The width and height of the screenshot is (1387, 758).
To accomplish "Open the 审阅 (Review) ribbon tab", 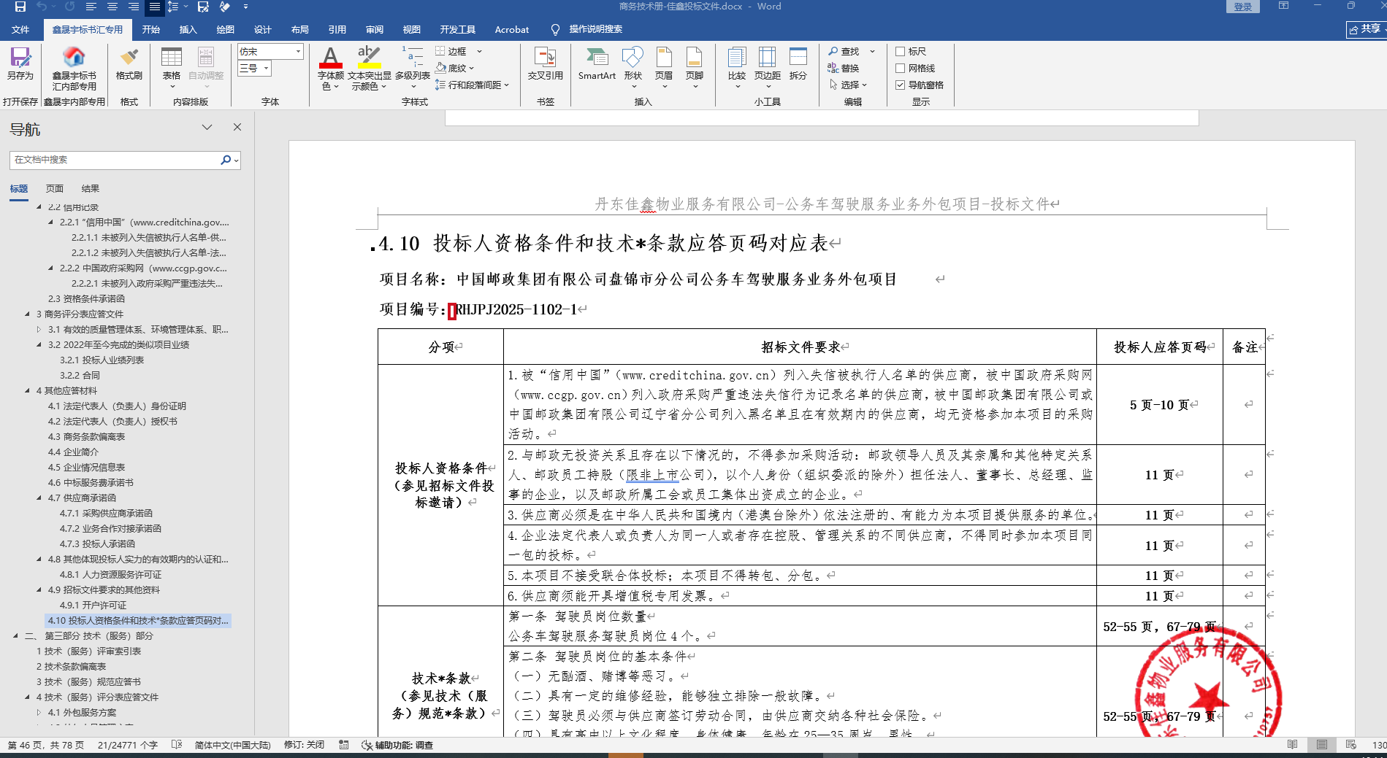I will click(x=374, y=30).
